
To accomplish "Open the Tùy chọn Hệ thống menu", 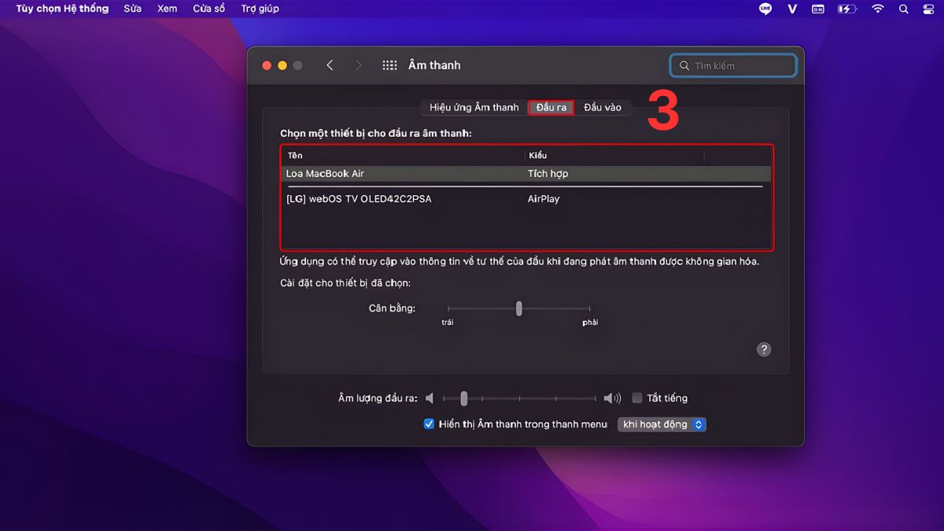I will [x=62, y=9].
